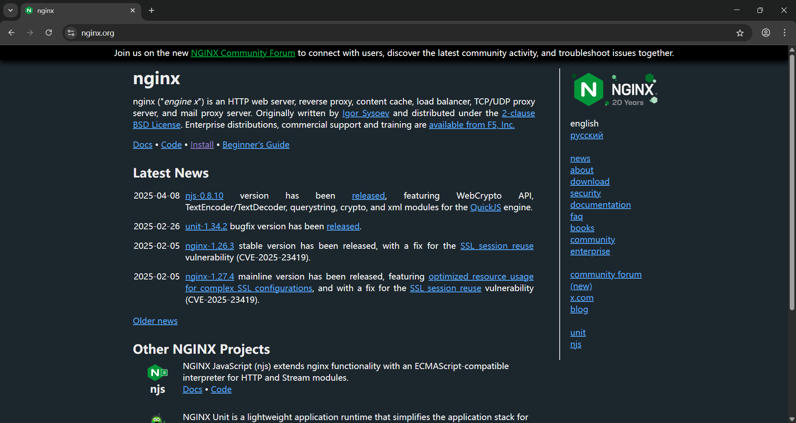Open site information icon in address bar

[71, 33]
